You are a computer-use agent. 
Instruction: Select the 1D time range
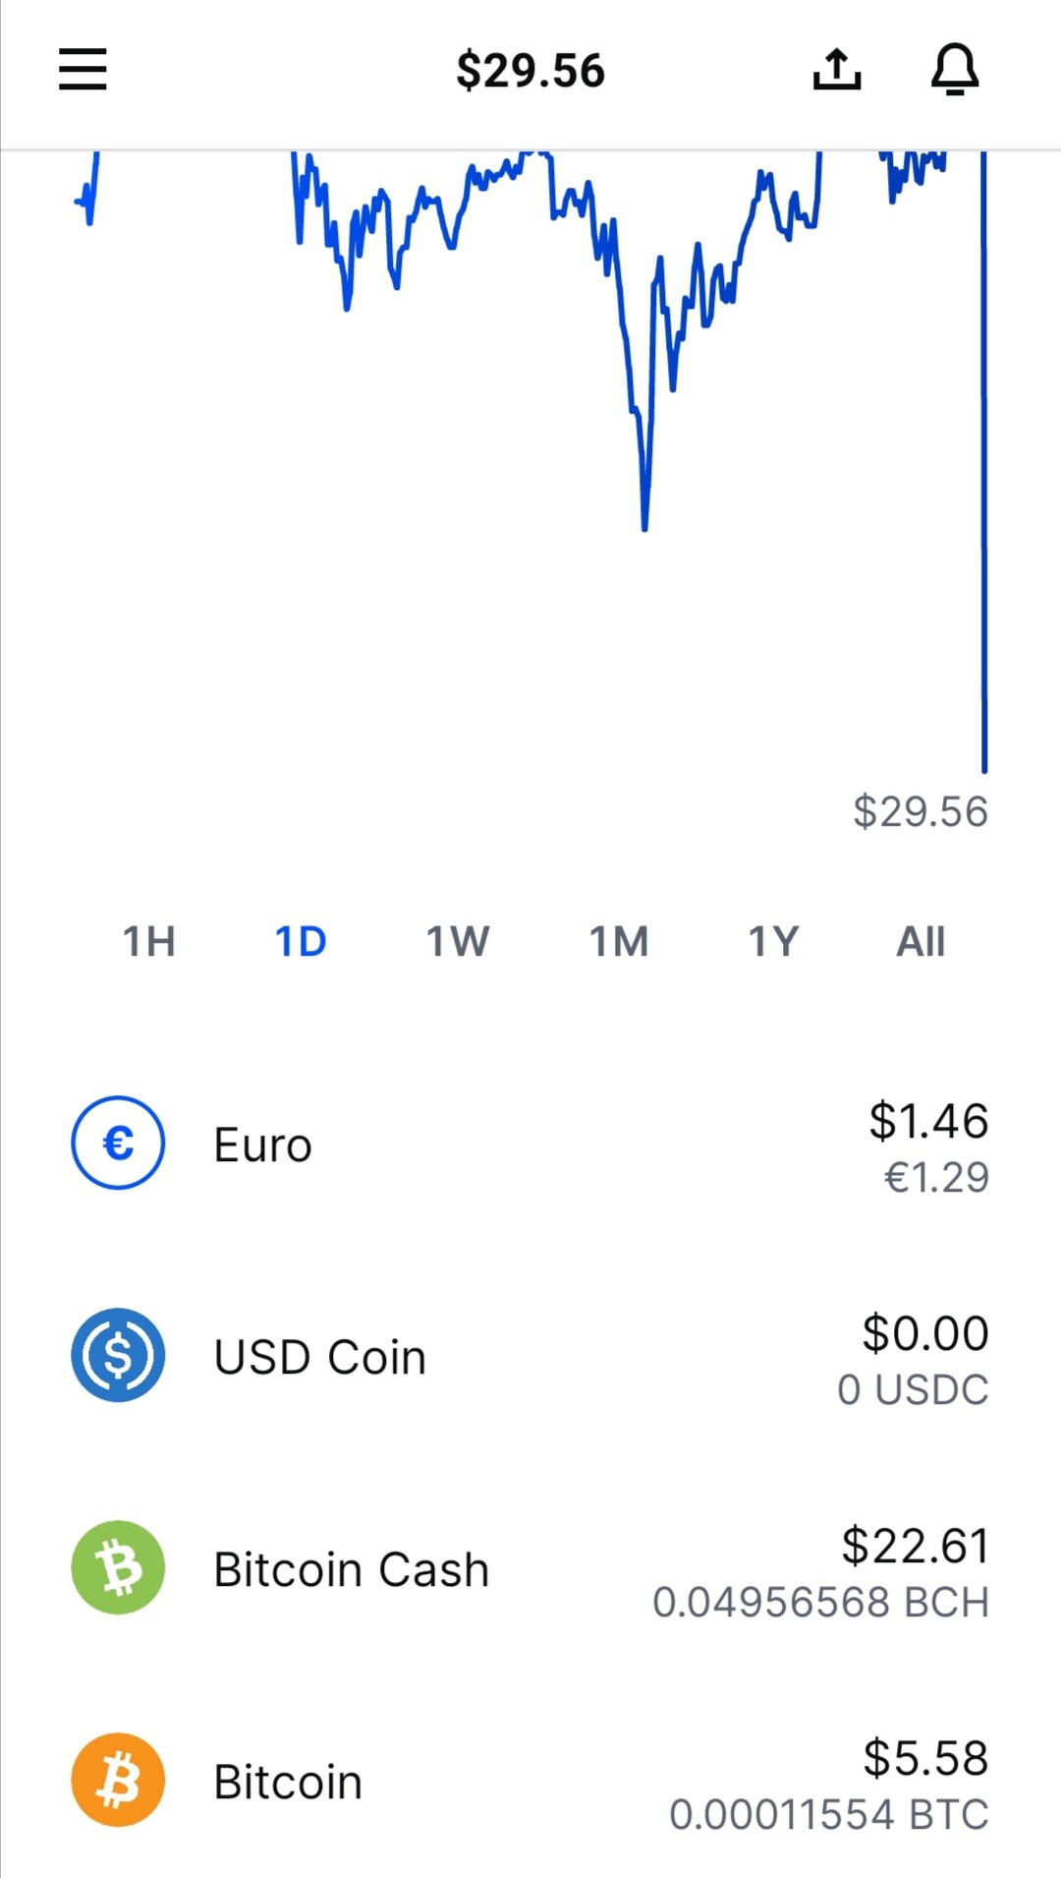click(x=301, y=942)
